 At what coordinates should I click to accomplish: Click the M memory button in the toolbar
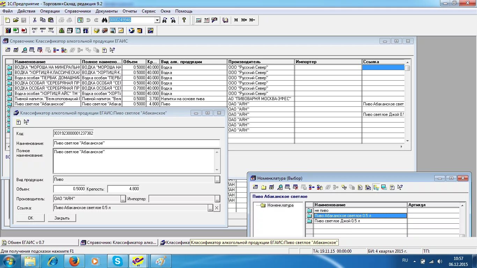236,20
